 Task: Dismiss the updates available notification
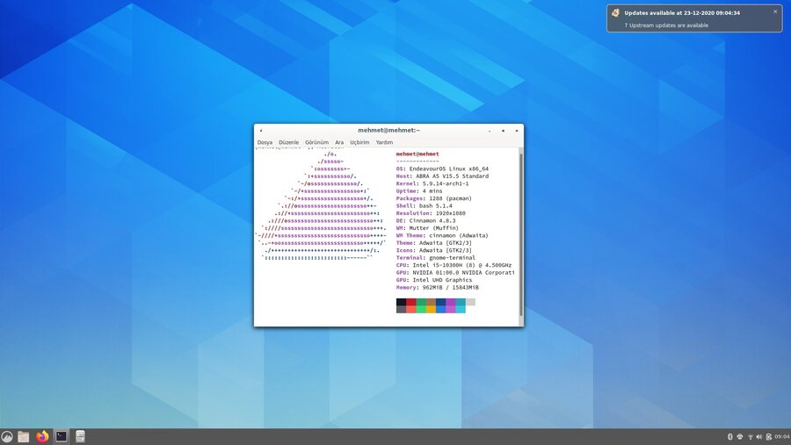pyautogui.click(x=775, y=11)
